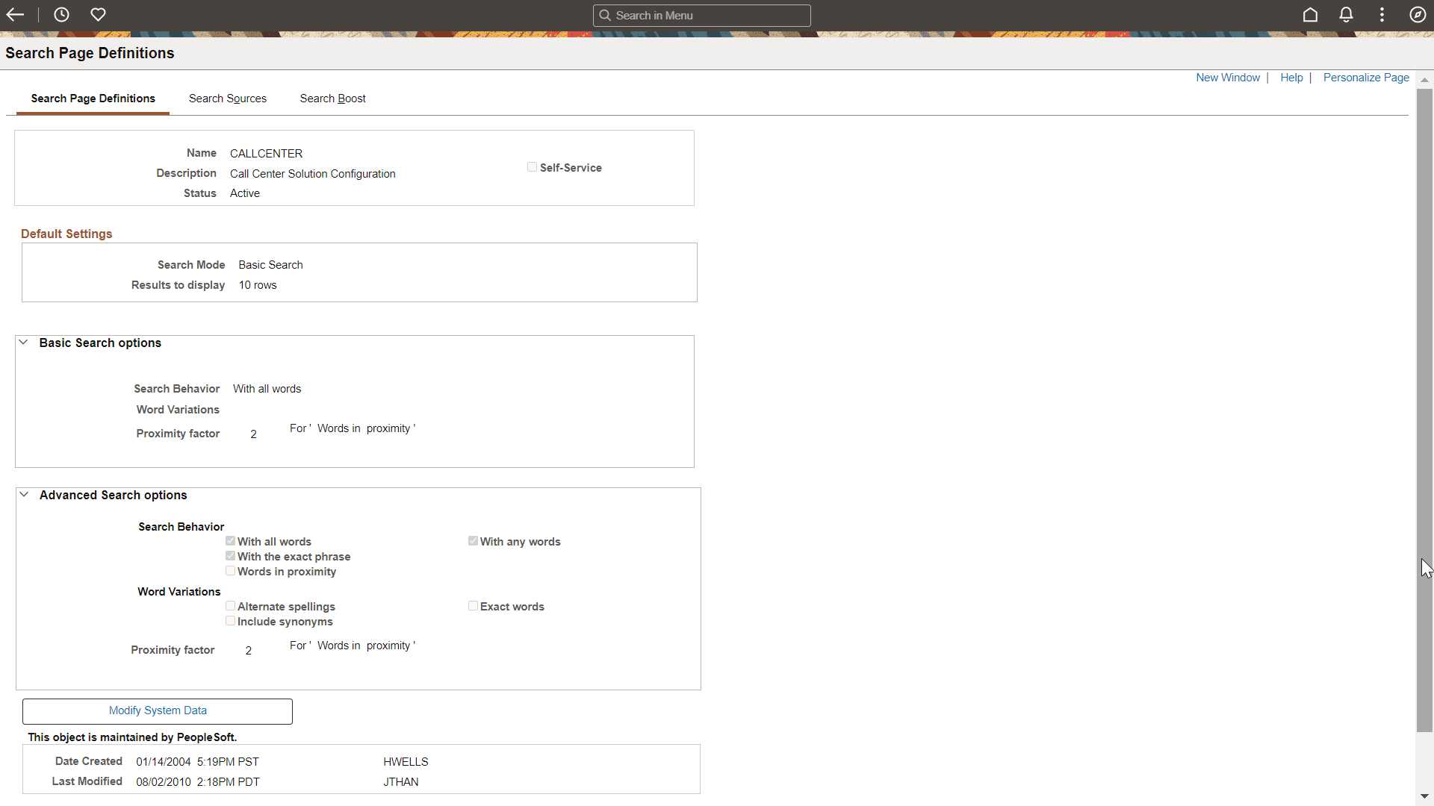Screen dimensions: 1434x806
Task: Click the back navigation arrow
Action: [x=15, y=14]
